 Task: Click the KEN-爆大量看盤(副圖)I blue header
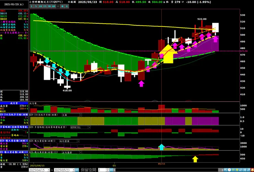[x=14, y=140]
